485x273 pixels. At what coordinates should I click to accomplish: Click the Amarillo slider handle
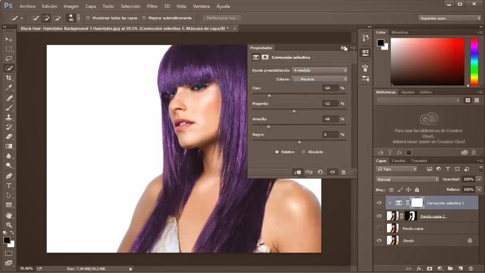click(269, 127)
